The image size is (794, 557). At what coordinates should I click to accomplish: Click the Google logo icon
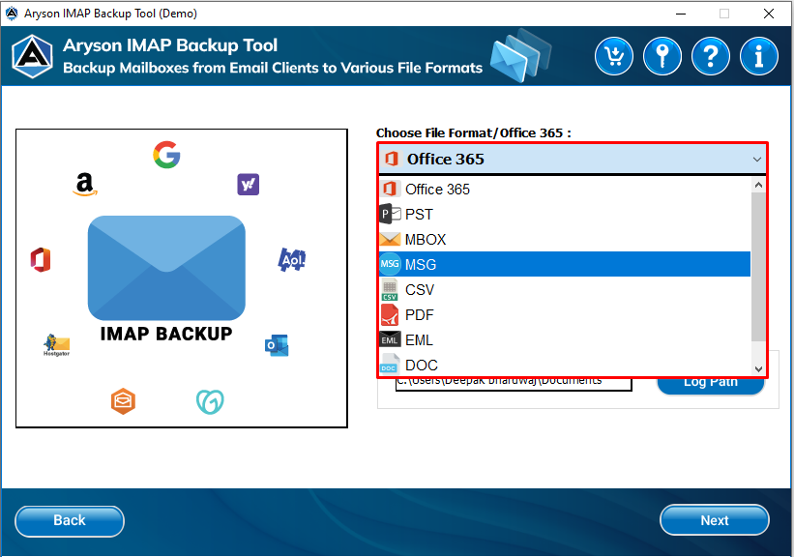166,155
